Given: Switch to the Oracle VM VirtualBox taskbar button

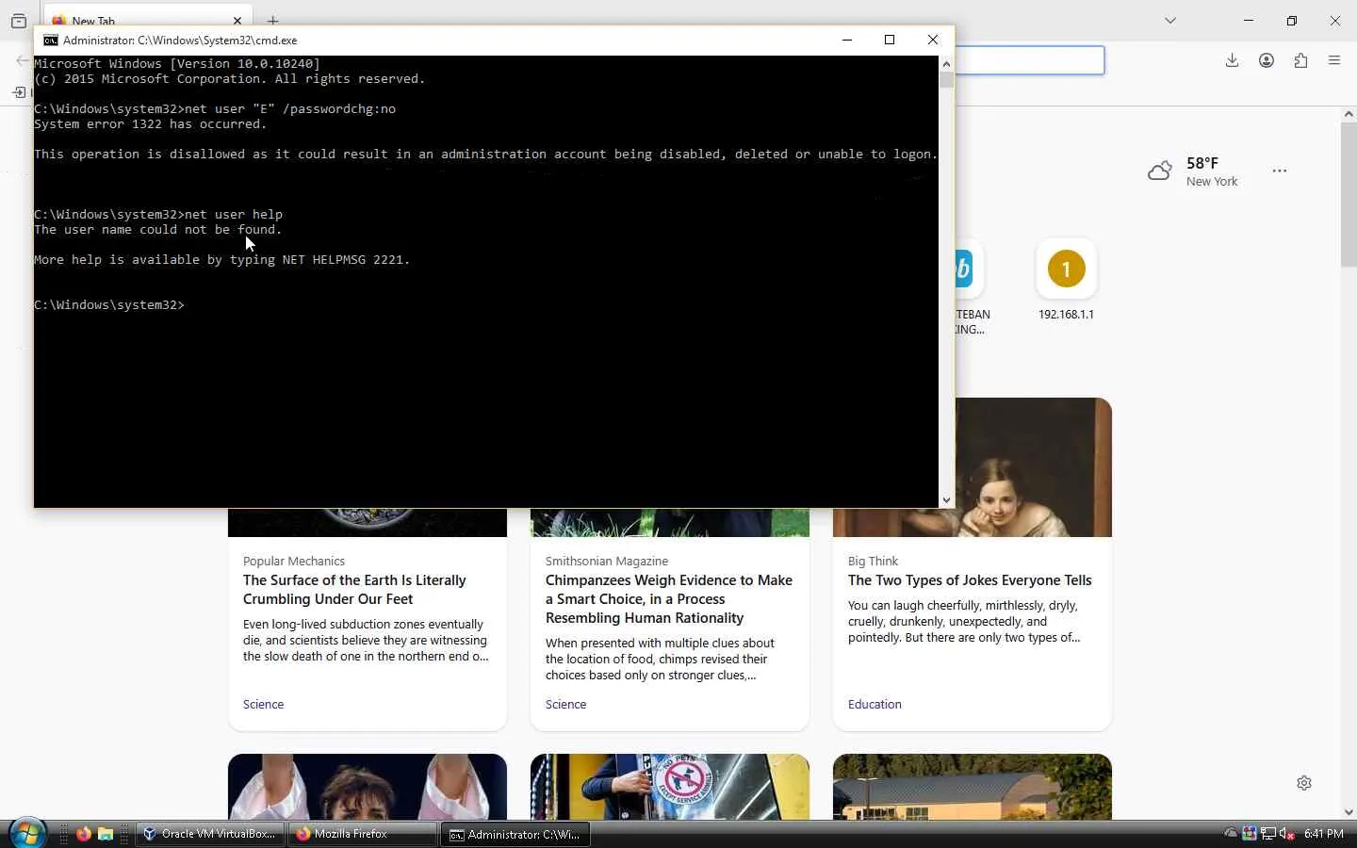Looking at the screenshot, I should [x=210, y=834].
